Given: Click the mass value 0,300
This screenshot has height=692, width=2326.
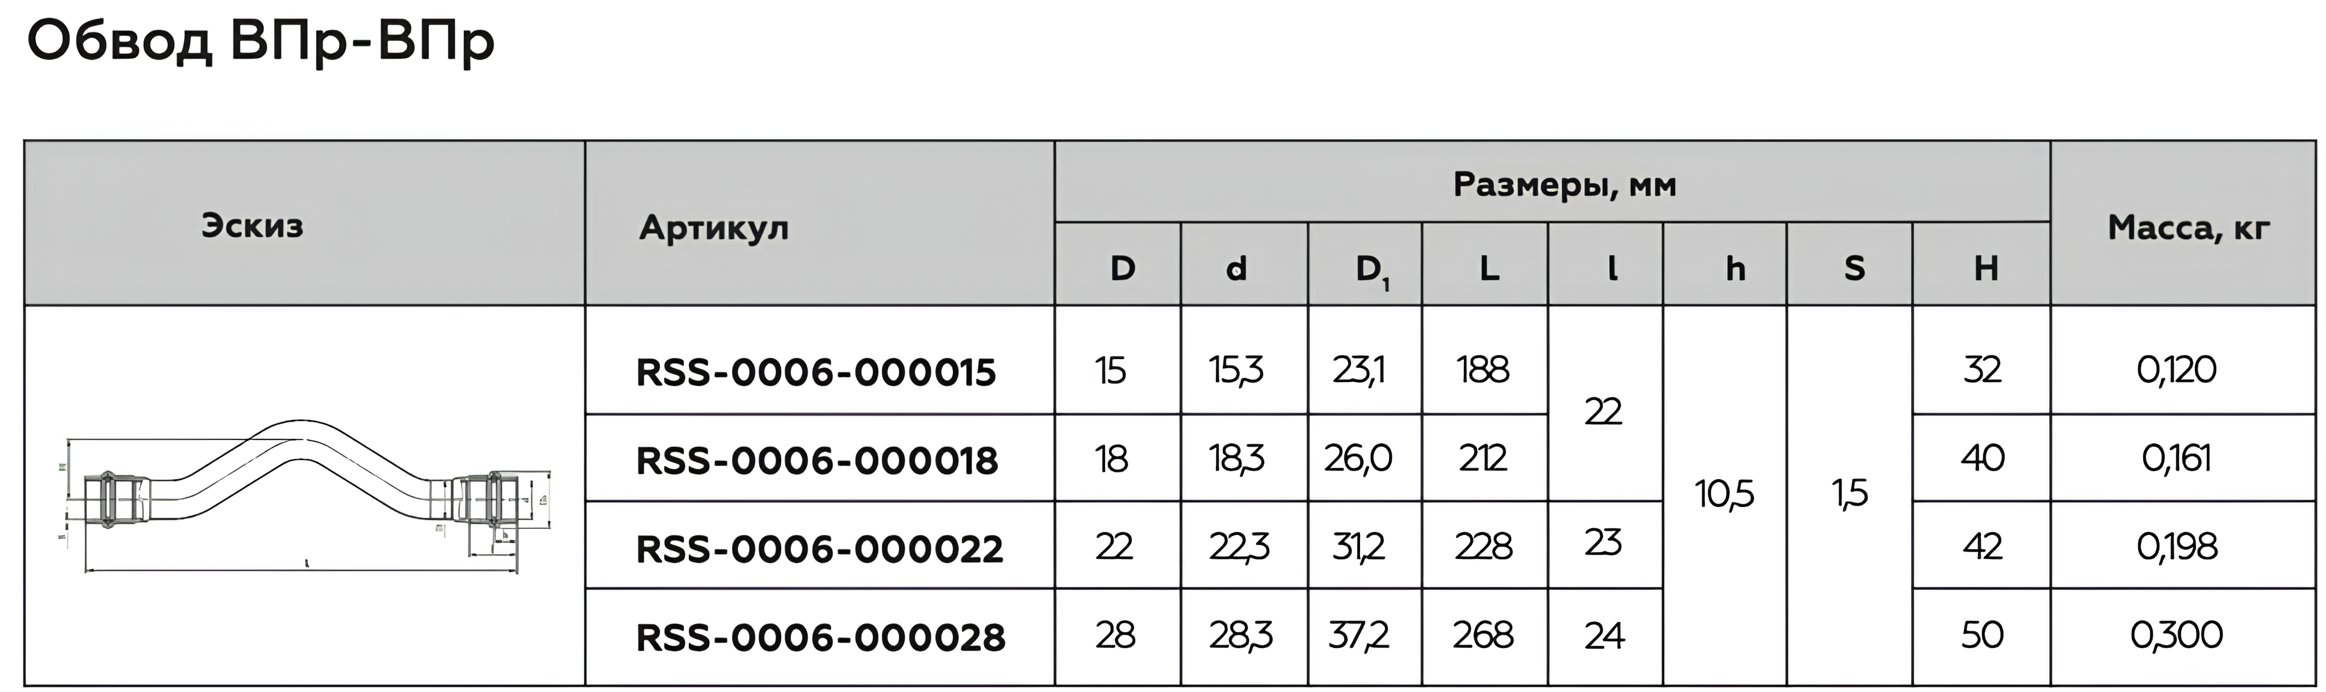Looking at the screenshot, I should pyautogui.click(x=2176, y=635).
